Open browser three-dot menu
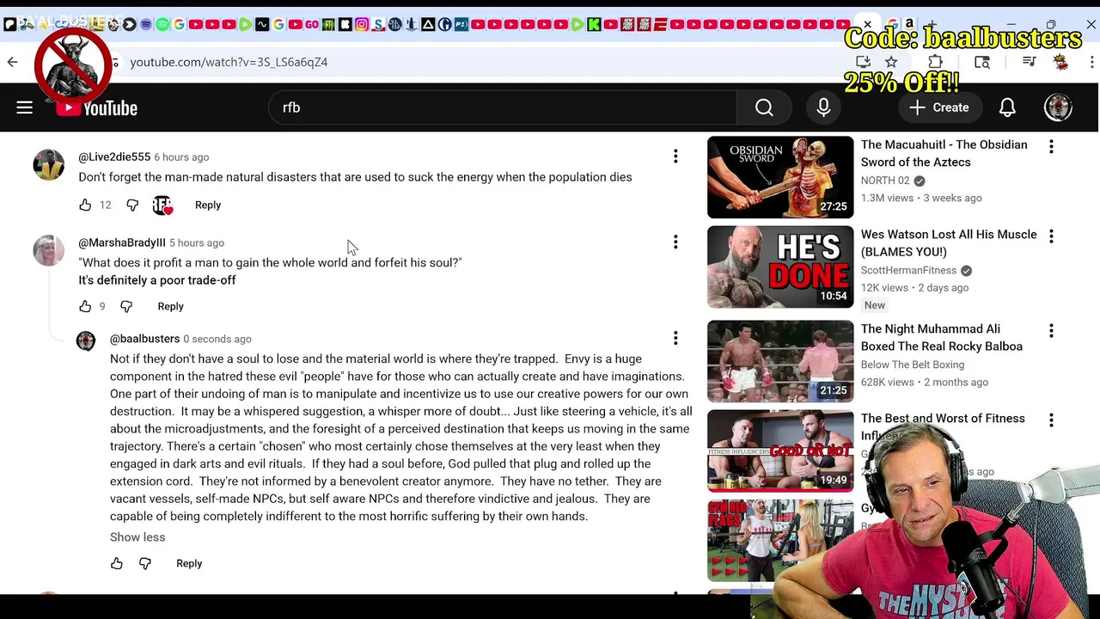 coord(1091,62)
